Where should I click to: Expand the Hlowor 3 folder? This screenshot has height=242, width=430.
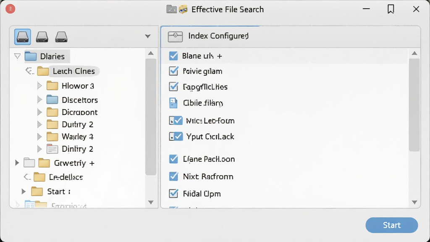[x=39, y=86]
